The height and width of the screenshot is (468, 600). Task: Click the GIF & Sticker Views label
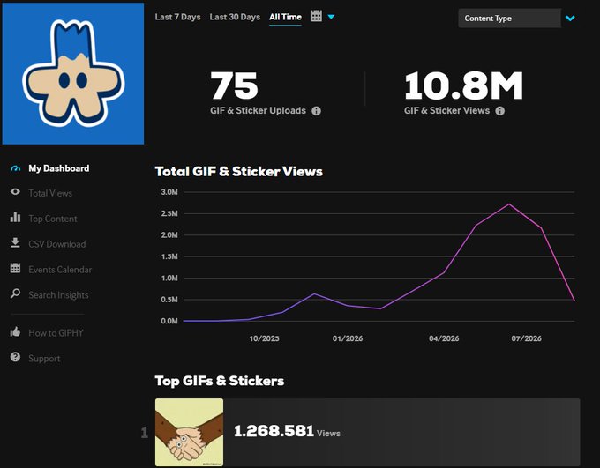pyautogui.click(x=446, y=110)
